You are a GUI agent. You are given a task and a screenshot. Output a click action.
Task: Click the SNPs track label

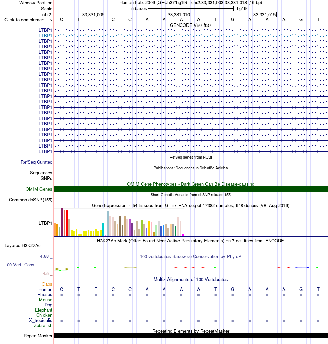[x=46, y=178]
